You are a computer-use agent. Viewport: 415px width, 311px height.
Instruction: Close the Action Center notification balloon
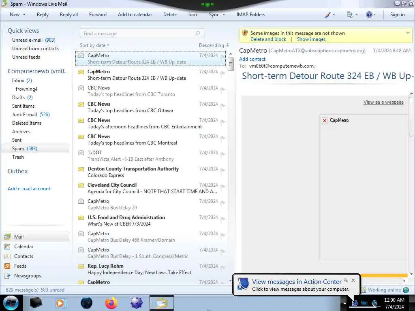(353, 280)
